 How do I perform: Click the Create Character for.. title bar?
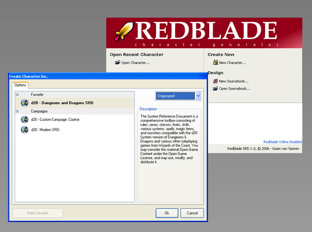[108, 76]
